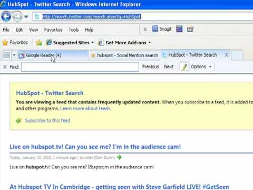This screenshot has width=253, height=190.
Task: Click the Get More Add-ons page icon
Action: click(x=101, y=43)
